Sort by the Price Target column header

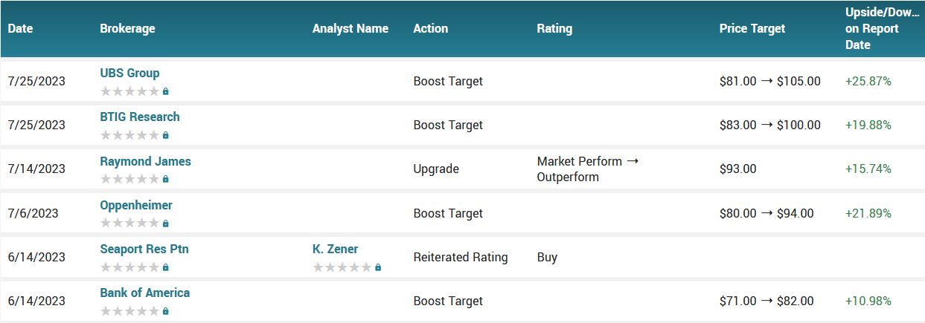click(752, 28)
